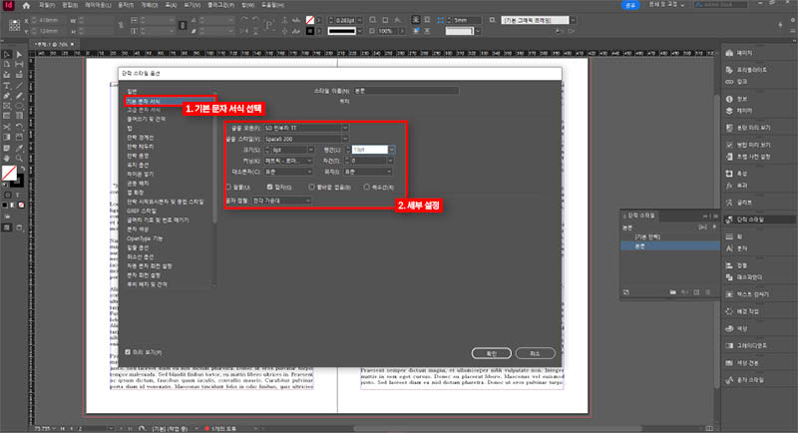Image resolution: width=798 pixels, height=433 pixels.
Task: Open the Pathfinder panel icon
Action: pos(729,277)
